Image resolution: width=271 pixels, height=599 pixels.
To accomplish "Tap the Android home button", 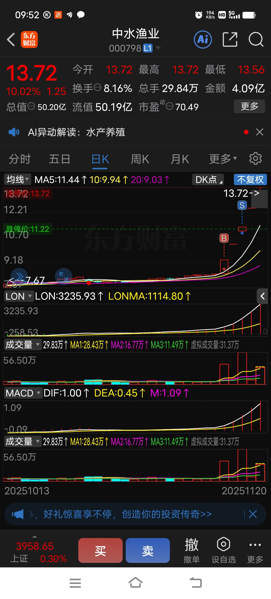I will pyautogui.click(x=135, y=583).
